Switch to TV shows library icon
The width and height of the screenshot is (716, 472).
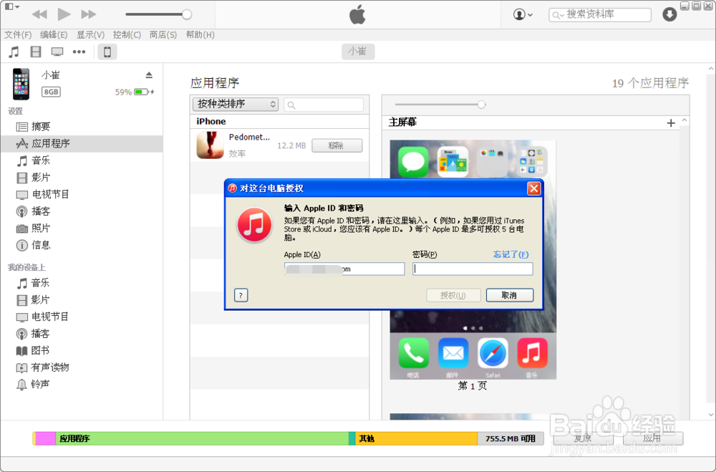57,52
